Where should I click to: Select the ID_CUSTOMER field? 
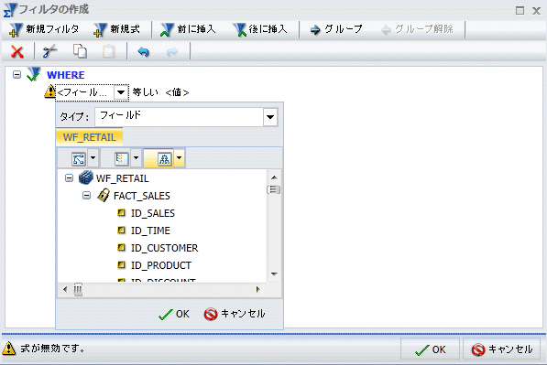(164, 248)
